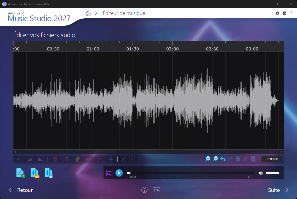
Task: Click the paste pages icon
Action: click(253, 159)
